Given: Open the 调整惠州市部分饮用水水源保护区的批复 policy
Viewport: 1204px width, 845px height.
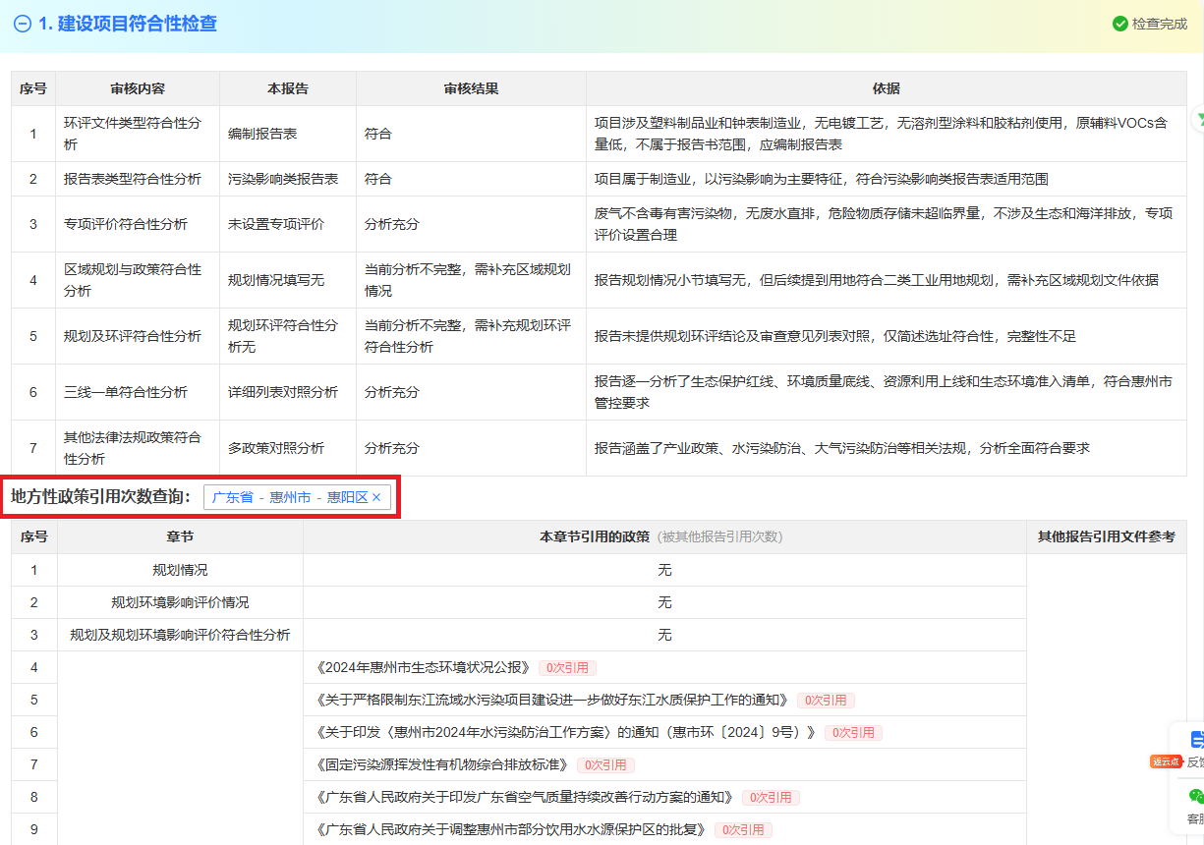Looking at the screenshot, I should point(511,830).
